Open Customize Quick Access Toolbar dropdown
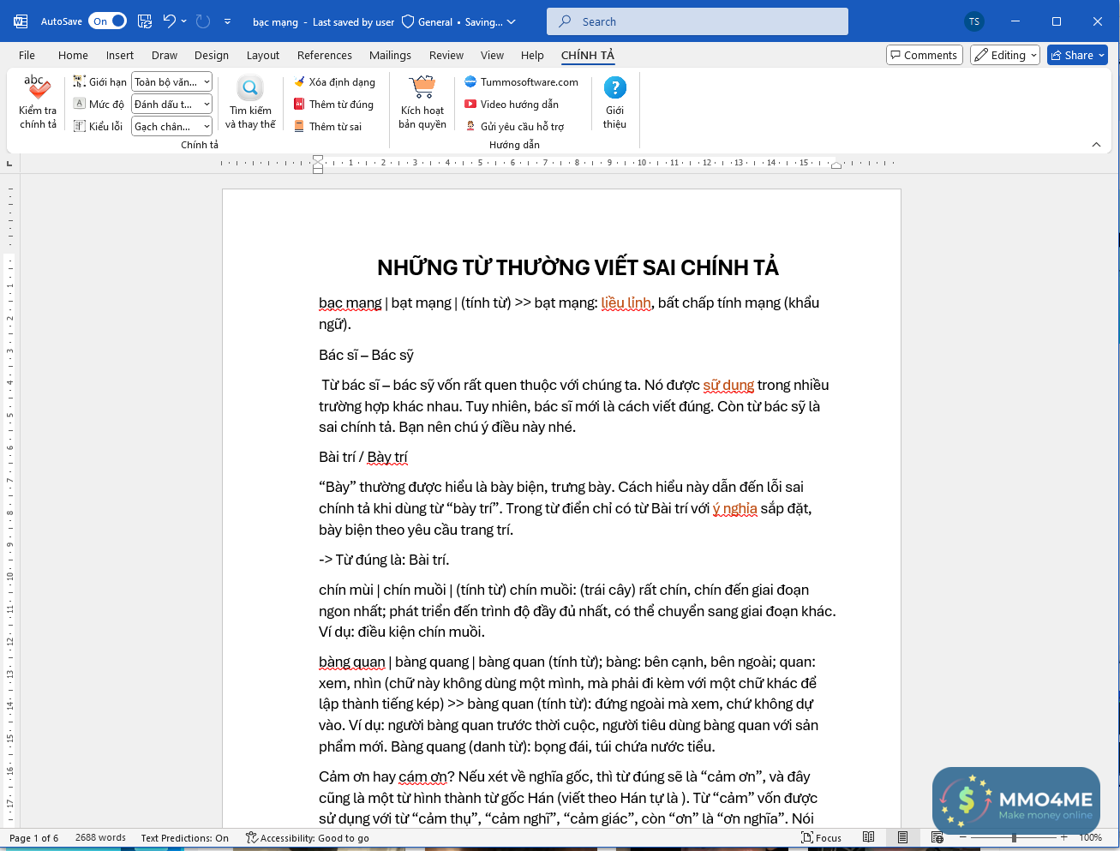Image resolution: width=1120 pixels, height=851 pixels. 227,21
